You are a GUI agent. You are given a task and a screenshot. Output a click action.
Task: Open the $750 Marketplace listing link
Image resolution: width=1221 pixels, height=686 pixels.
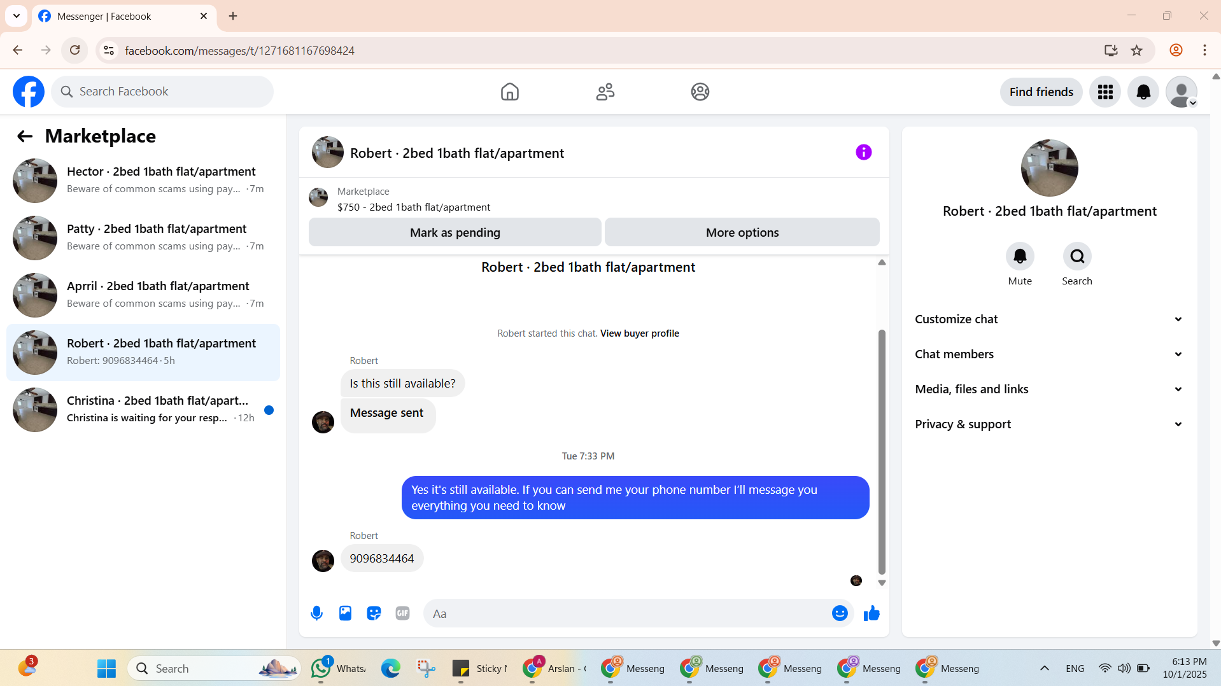[x=414, y=207]
